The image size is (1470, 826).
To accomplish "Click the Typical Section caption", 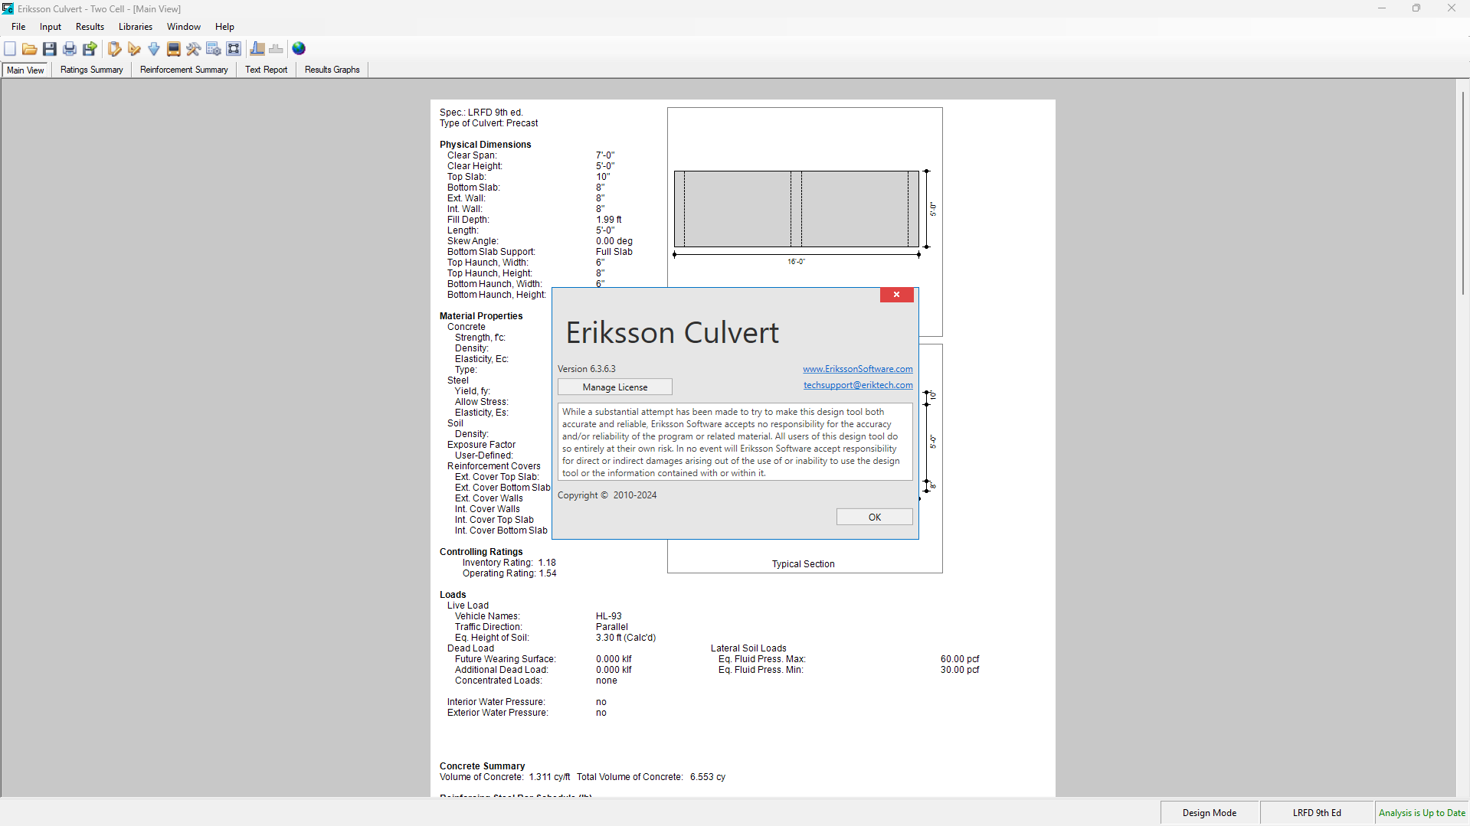I will (x=803, y=564).
